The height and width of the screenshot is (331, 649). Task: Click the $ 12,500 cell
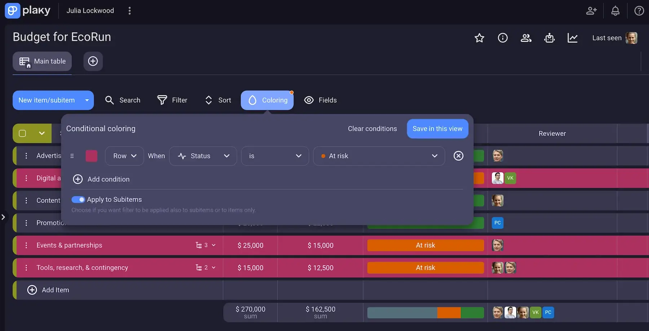pos(320,268)
